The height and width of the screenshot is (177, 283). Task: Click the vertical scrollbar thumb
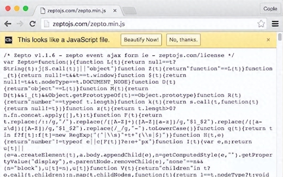pyautogui.click(x=280, y=37)
